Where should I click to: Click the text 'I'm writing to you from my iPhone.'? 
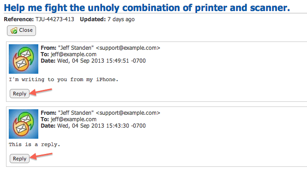pyautogui.click(x=64, y=80)
